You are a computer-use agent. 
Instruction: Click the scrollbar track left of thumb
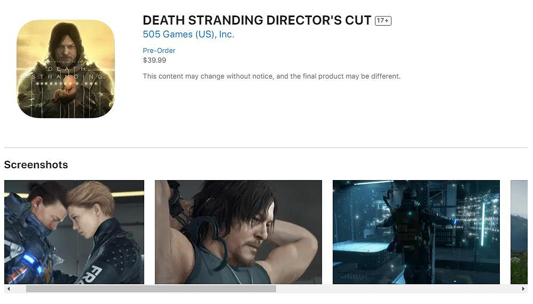19,289
